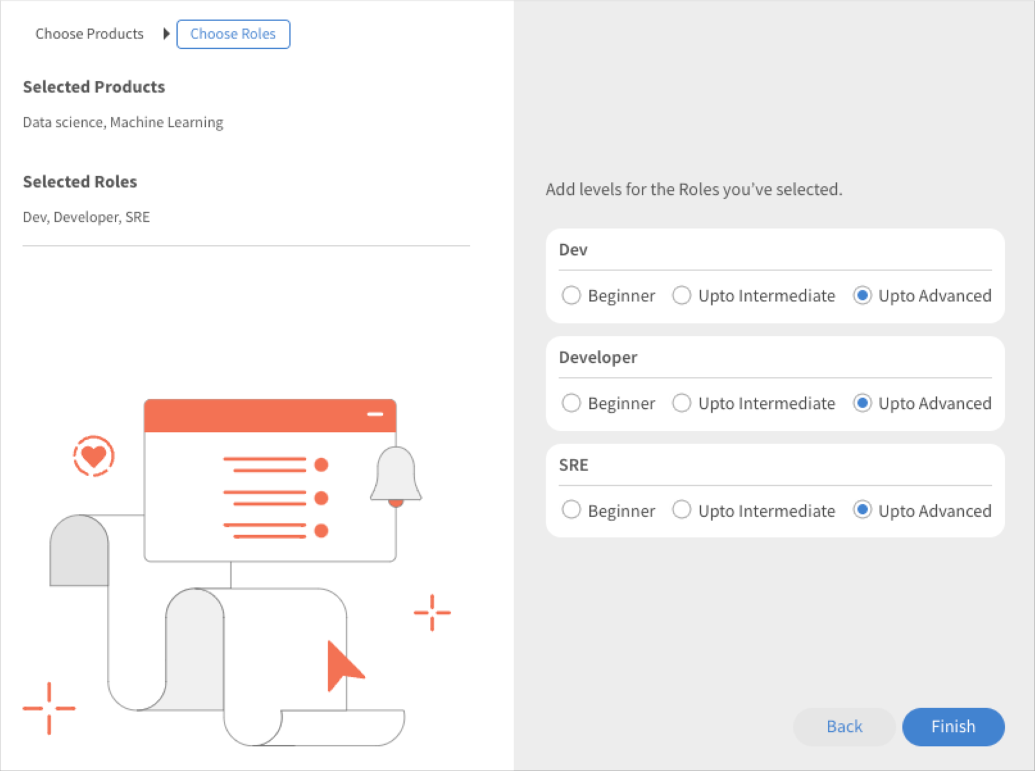The height and width of the screenshot is (771, 1035).
Task: Go back with the Back button
Action: click(x=844, y=726)
